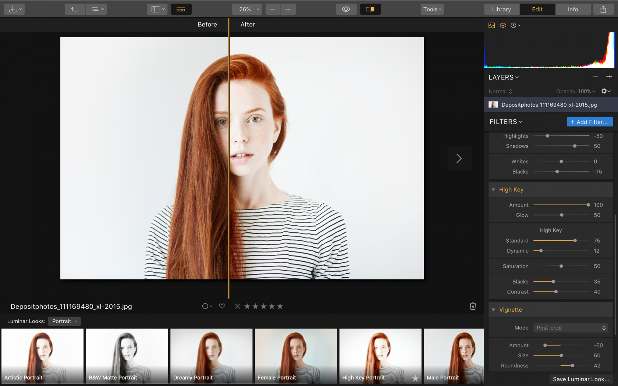
Task: Click the Save Luminar Look button
Action: (x=580, y=379)
